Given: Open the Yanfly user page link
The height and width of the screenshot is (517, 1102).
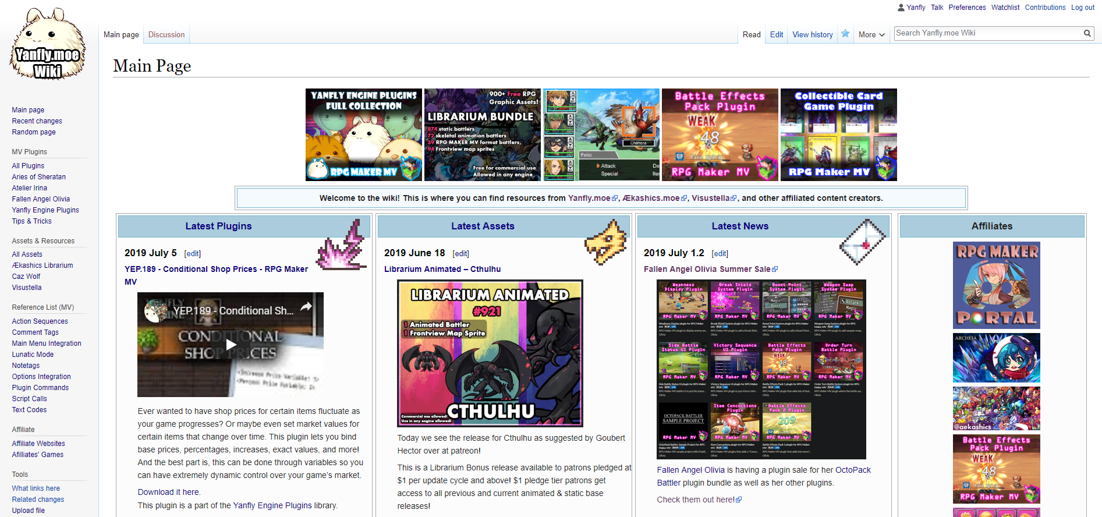Looking at the screenshot, I should click(916, 8).
